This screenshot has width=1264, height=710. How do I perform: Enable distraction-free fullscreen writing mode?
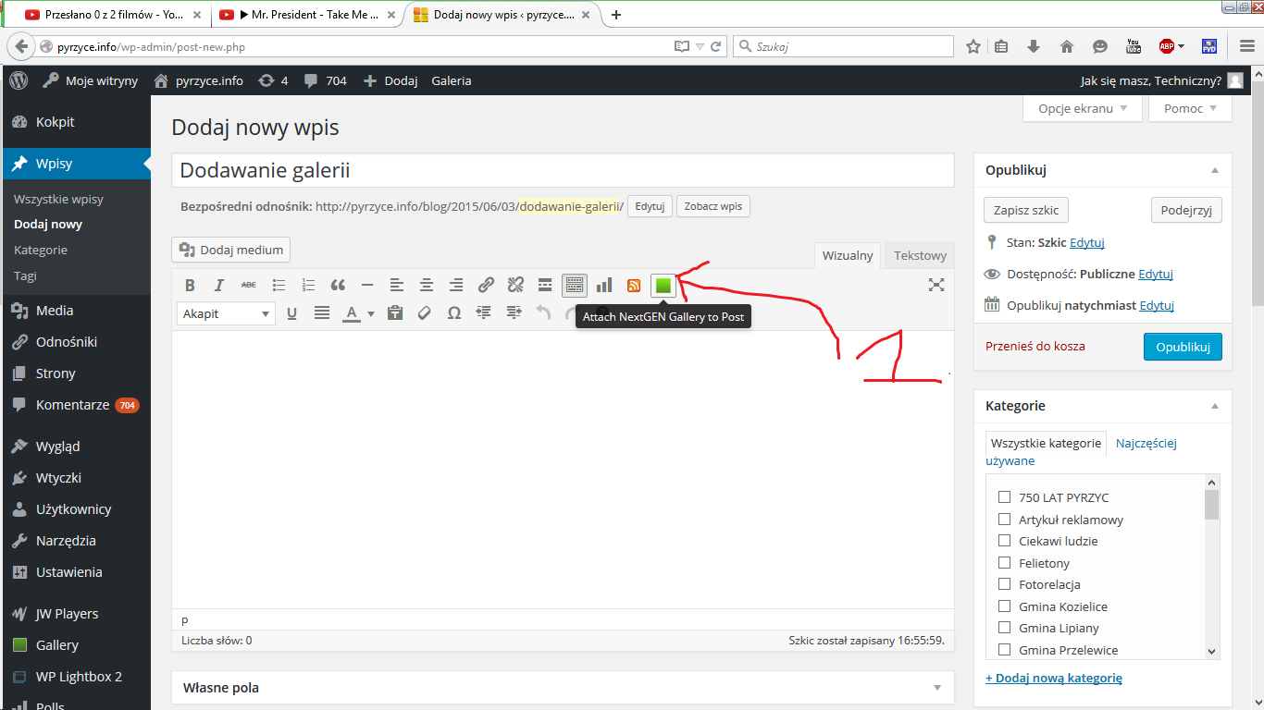click(x=936, y=286)
